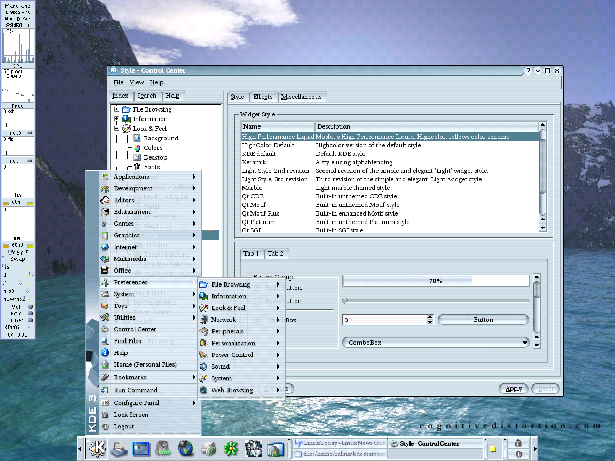Click the padlock lock-screen panel button

tap(518, 443)
